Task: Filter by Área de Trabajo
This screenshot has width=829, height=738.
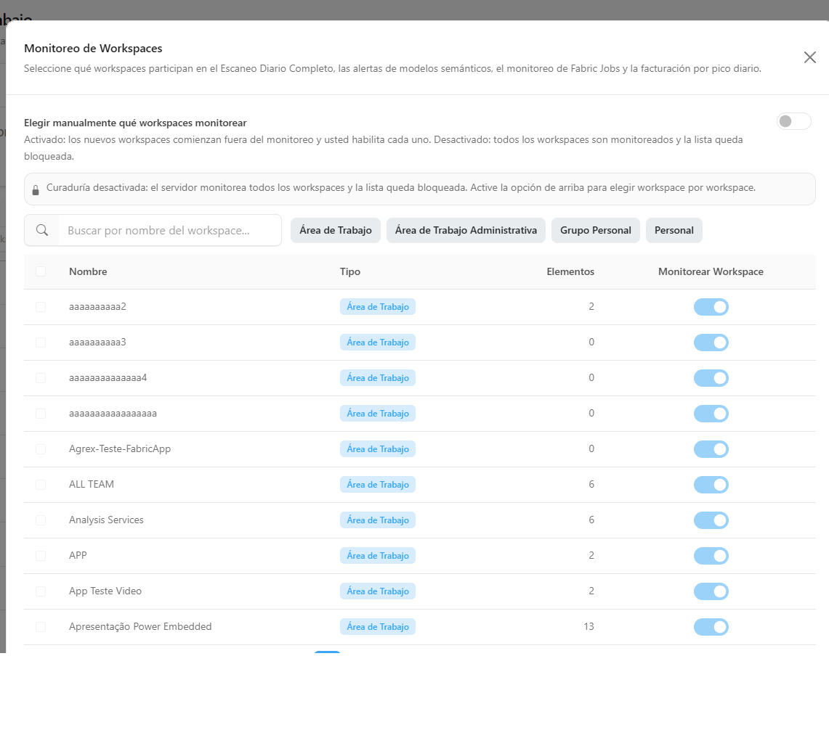Action: click(336, 230)
